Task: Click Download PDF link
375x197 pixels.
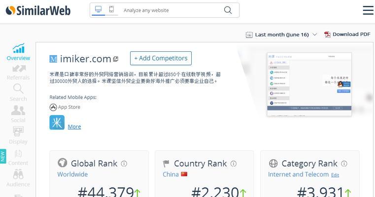Action: pyautogui.click(x=351, y=34)
